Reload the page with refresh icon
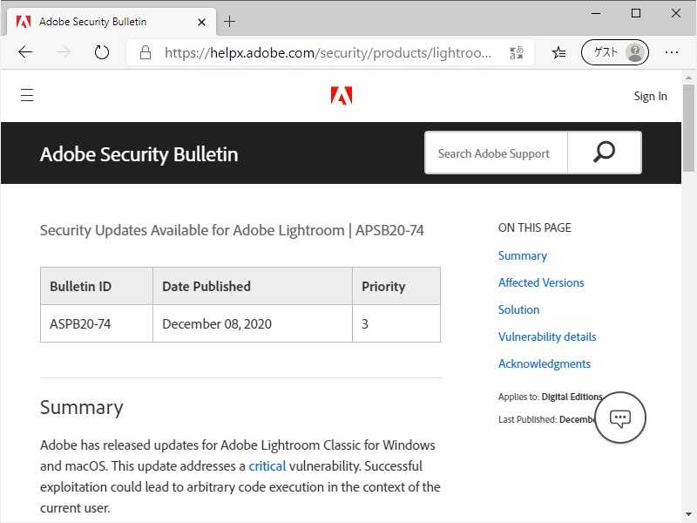697x523 pixels. (102, 52)
